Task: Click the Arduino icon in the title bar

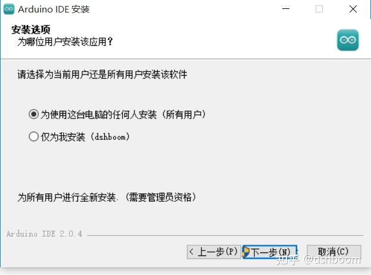Action: (x=9, y=9)
